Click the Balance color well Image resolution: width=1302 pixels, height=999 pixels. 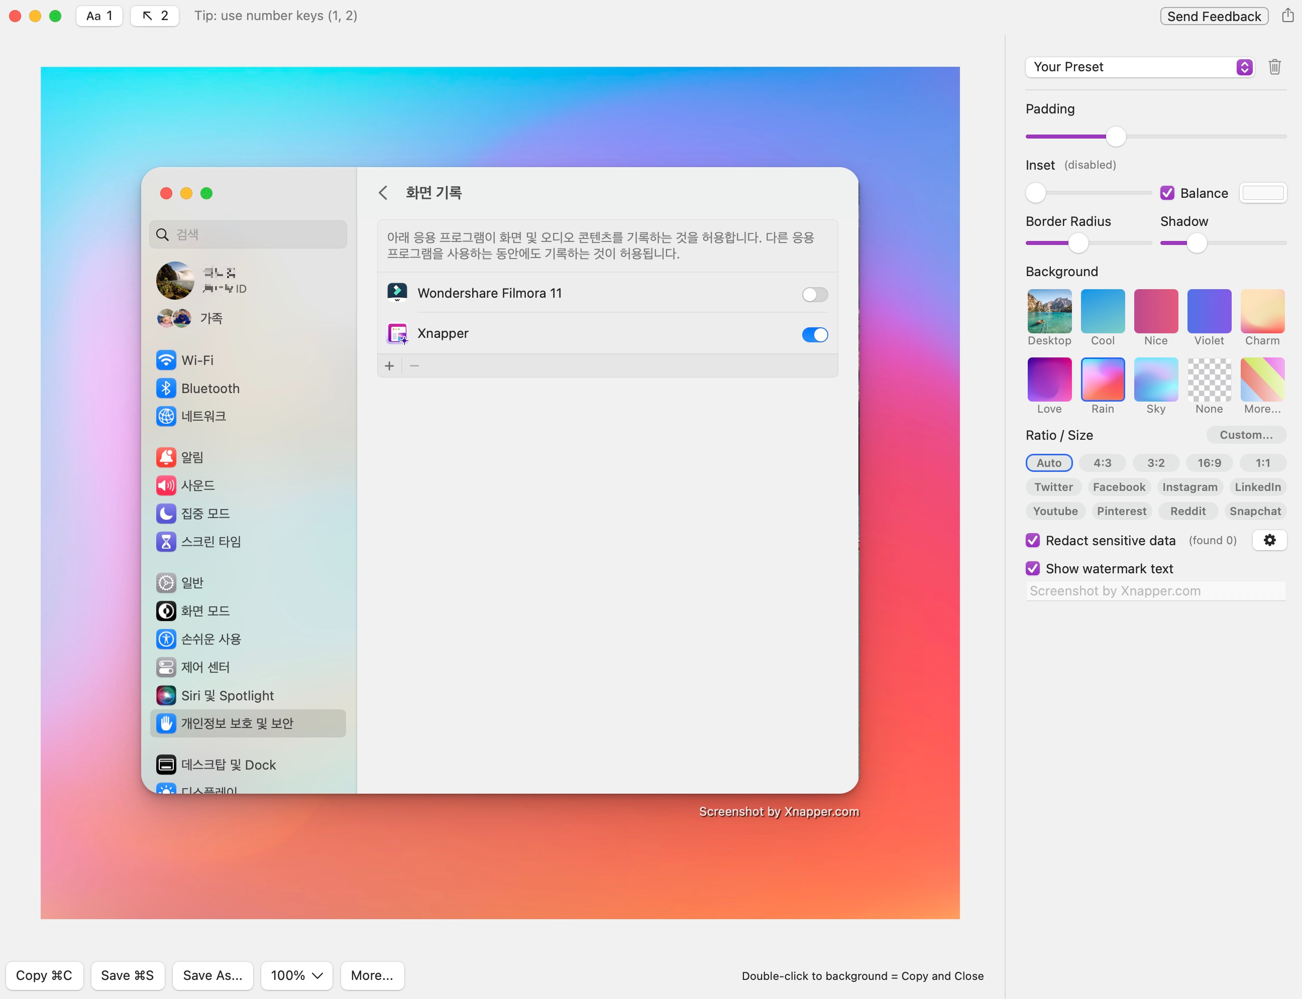(x=1263, y=193)
